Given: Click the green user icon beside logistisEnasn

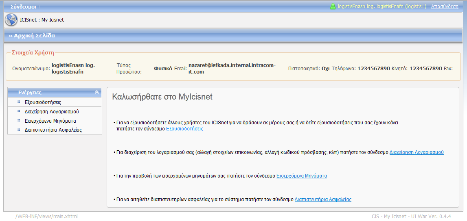Looking at the screenshot, I should click(333, 6).
